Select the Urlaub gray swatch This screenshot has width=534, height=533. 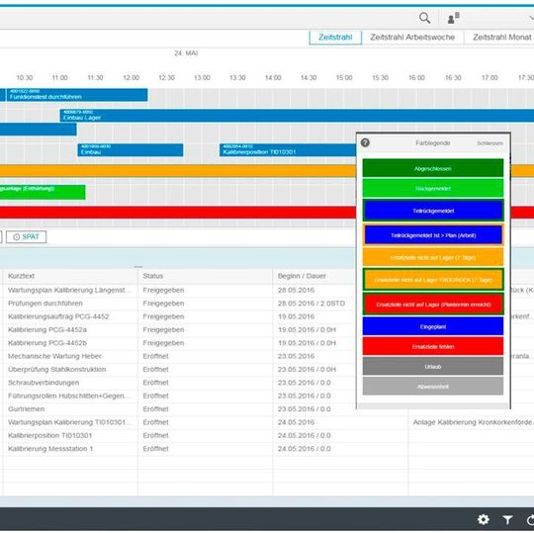(433, 367)
